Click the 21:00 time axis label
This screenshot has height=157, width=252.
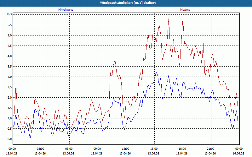pyautogui.click(x=211, y=149)
